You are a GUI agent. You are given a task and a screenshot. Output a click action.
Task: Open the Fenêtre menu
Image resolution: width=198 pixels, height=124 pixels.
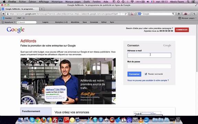click(x=97, y=2)
